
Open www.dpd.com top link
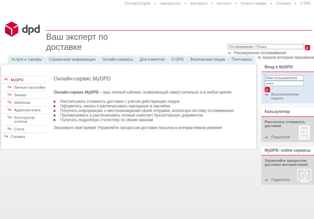170,3
